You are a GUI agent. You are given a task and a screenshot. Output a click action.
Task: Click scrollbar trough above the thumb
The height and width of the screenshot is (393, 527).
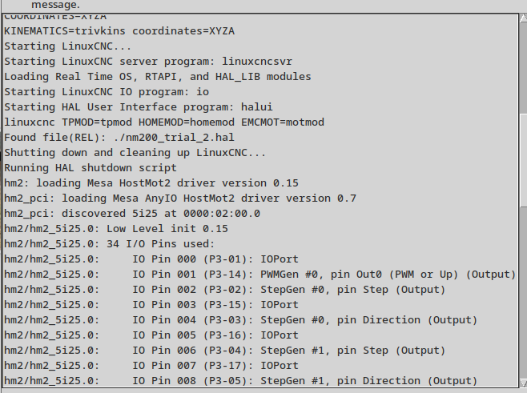click(523, 67)
